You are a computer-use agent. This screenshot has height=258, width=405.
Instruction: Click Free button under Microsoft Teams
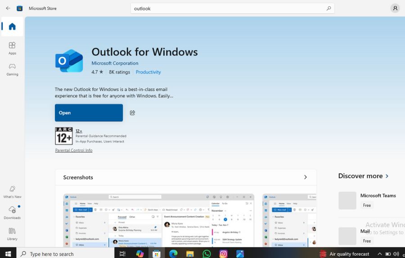coord(367,205)
